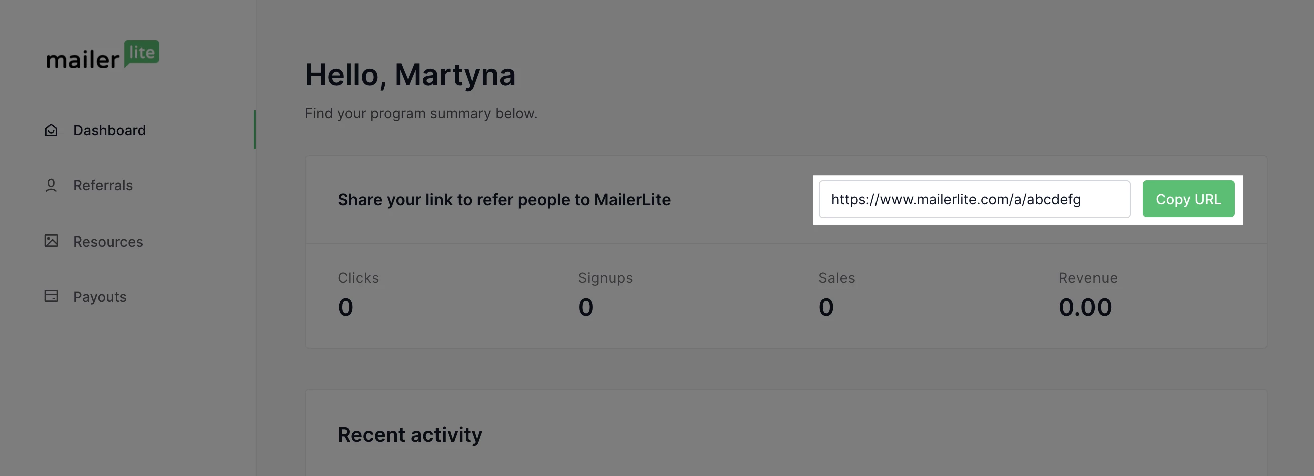Screen dimensions: 1314x476
Task: Click the program summary subtitle text
Action: coord(420,113)
